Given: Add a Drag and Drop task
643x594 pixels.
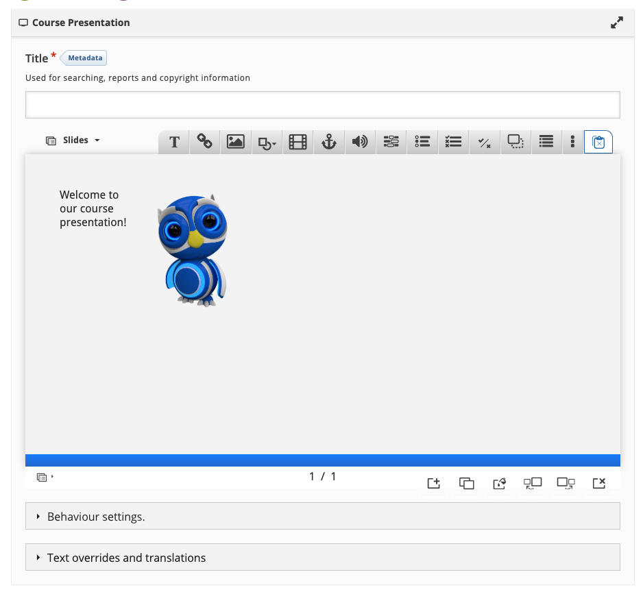Looking at the screenshot, I should (x=515, y=142).
